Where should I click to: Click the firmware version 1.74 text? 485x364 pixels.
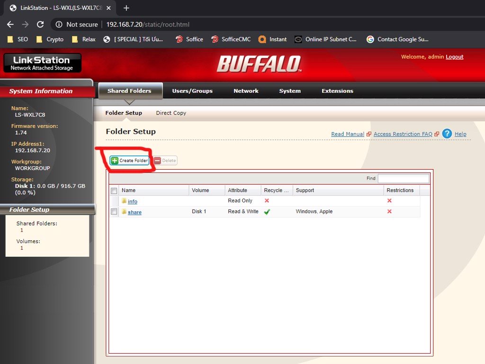[x=21, y=133]
